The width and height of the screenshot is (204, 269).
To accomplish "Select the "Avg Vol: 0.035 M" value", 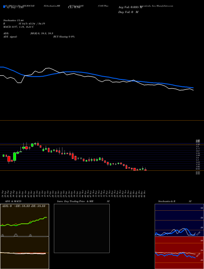I will [x=130, y=7].
